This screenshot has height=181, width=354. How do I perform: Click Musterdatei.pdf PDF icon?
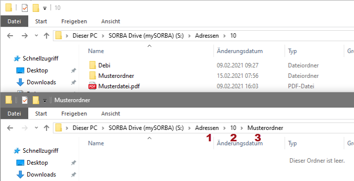[92, 86]
